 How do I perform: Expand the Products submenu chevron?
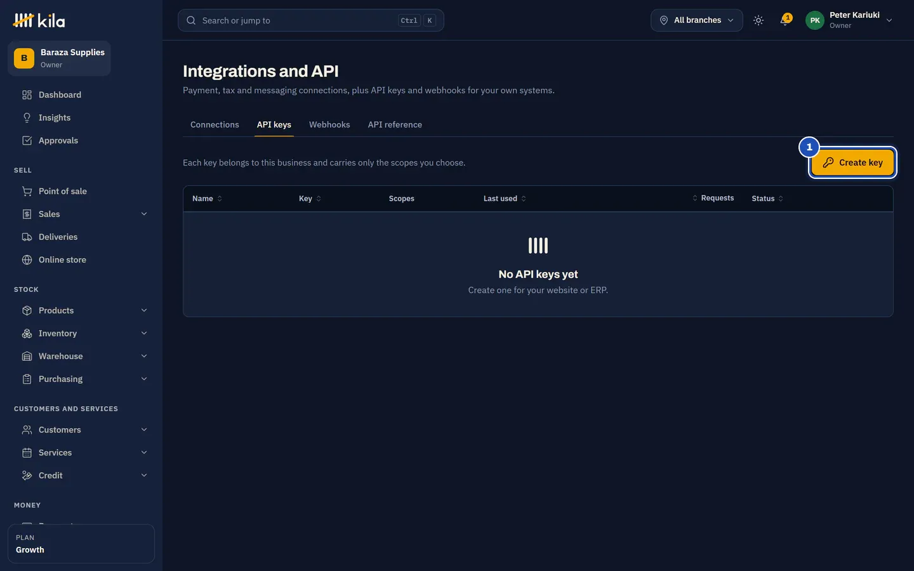pos(144,310)
